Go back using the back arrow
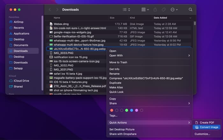 (x=50, y=10)
